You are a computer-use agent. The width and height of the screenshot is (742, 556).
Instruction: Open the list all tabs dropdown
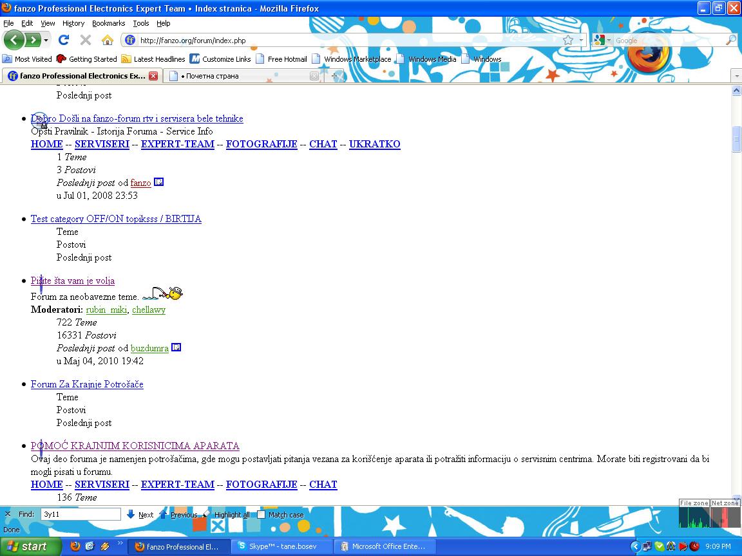click(736, 76)
